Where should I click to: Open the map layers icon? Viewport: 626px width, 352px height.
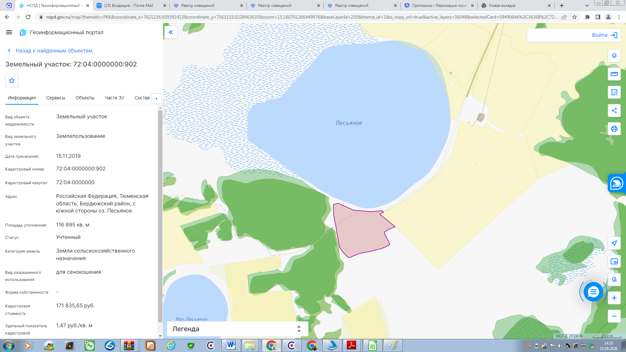(614, 56)
